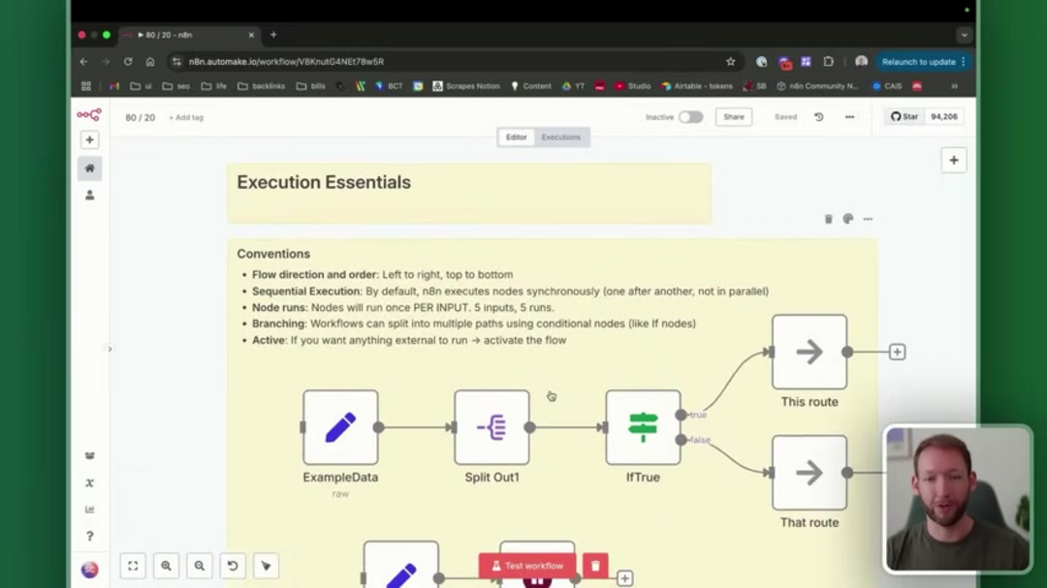
Task: Open workflow history clock icon
Action: [818, 117]
